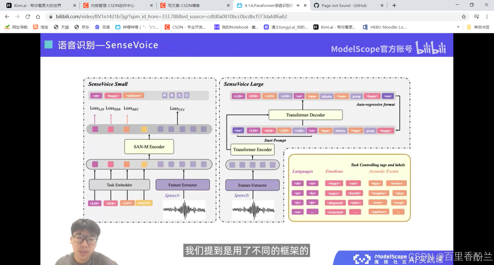Click the site lock security icon
The height and width of the screenshot is (265, 494).
pos(51,17)
